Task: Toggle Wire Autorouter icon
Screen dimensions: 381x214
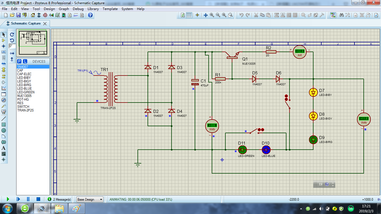Action: click(333, 15)
